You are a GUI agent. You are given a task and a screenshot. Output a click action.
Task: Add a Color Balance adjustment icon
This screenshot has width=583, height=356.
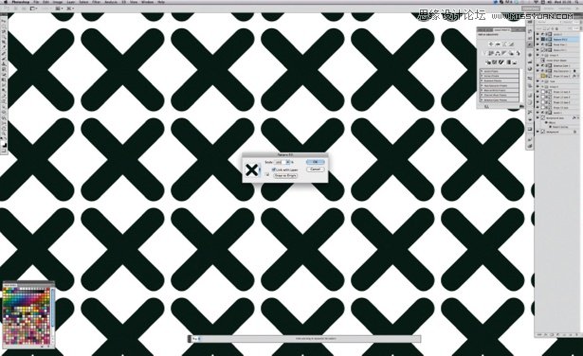(498, 53)
